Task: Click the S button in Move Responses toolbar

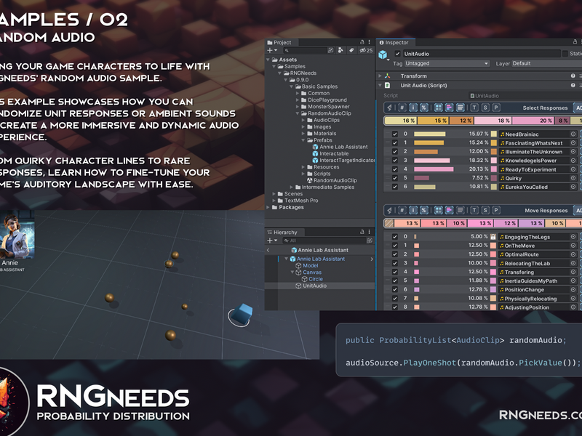Action: (485, 210)
